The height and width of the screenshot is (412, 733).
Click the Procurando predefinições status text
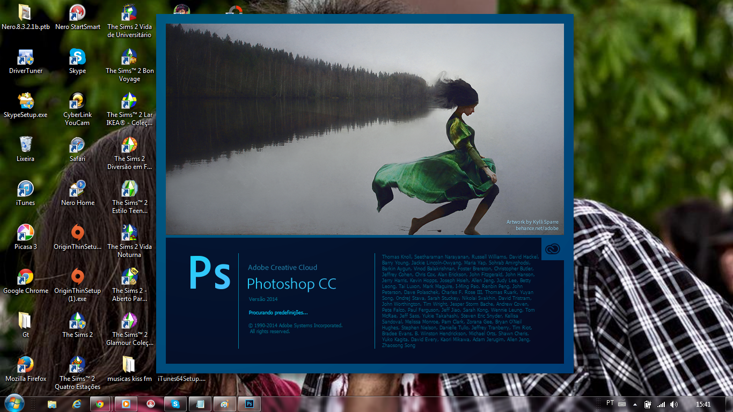click(x=278, y=312)
